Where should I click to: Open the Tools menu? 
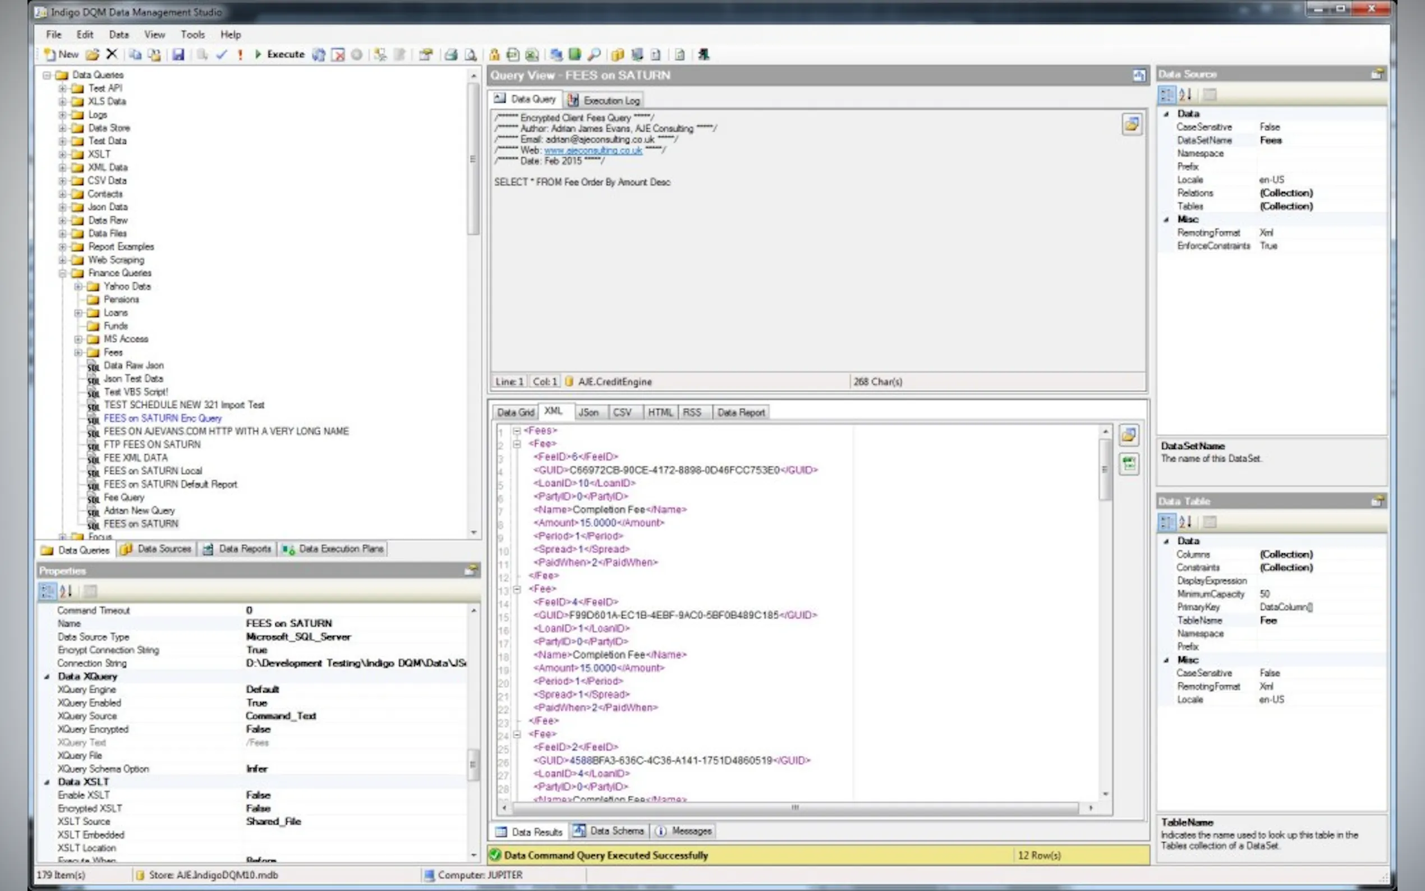pos(192,34)
